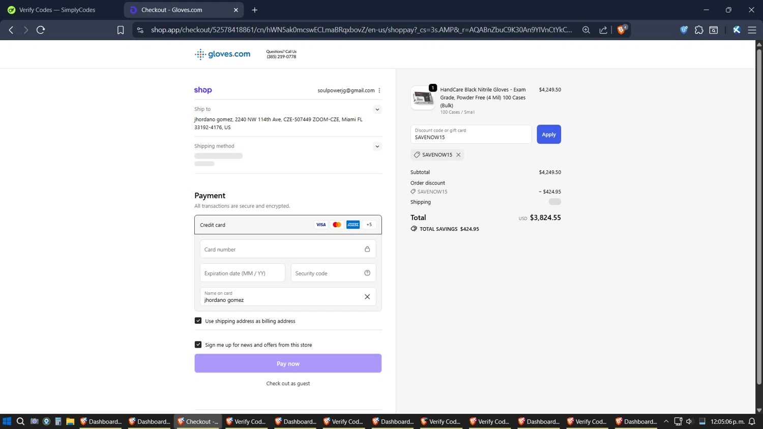Focus the Security code field
Viewport: 763px width, 429px height.
(x=333, y=273)
